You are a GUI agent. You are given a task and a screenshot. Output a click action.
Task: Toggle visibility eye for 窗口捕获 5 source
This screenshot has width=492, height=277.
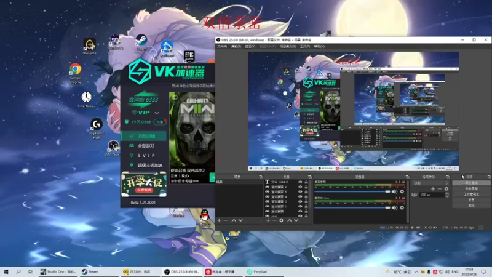click(x=300, y=192)
